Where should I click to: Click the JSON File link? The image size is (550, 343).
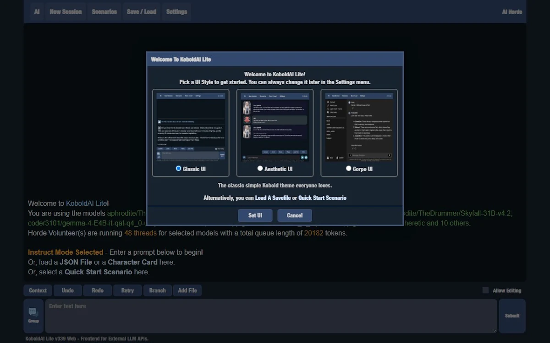point(76,262)
